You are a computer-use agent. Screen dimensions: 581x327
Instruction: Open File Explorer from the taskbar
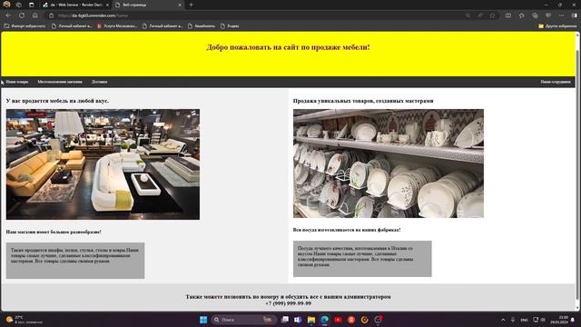(311, 320)
